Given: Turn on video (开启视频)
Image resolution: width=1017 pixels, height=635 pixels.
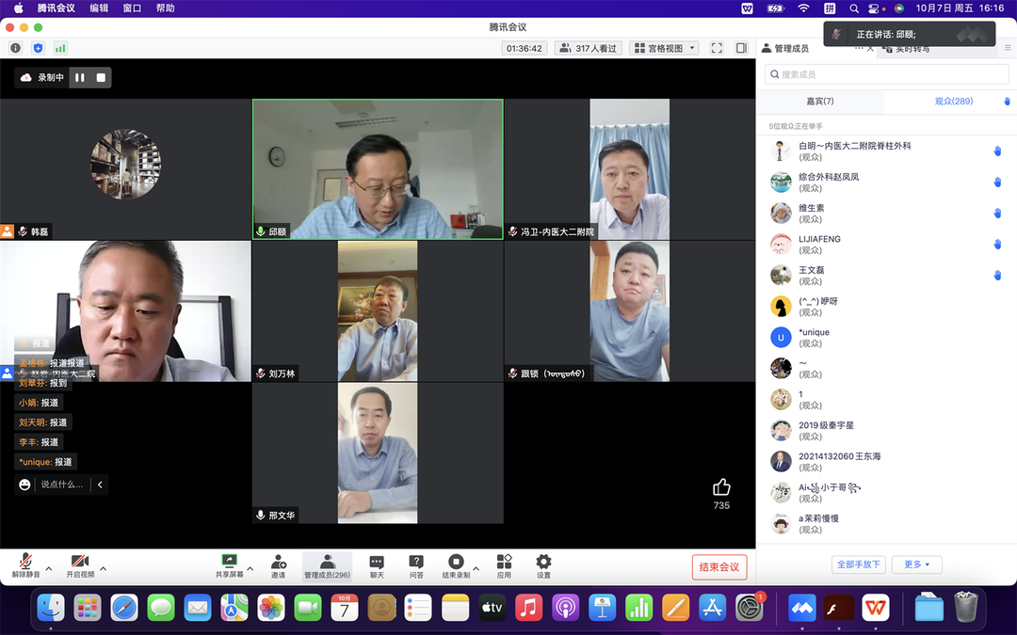Looking at the screenshot, I should click(79, 563).
